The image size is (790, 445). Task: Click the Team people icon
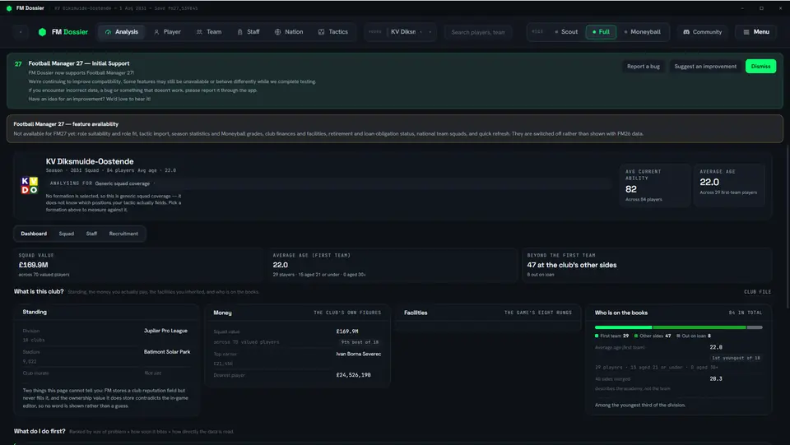pyautogui.click(x=199, y=32)
